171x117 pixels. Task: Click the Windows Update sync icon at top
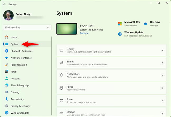coord(120,34)
